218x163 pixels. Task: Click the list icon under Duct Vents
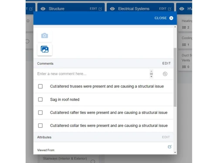(184, 67)
